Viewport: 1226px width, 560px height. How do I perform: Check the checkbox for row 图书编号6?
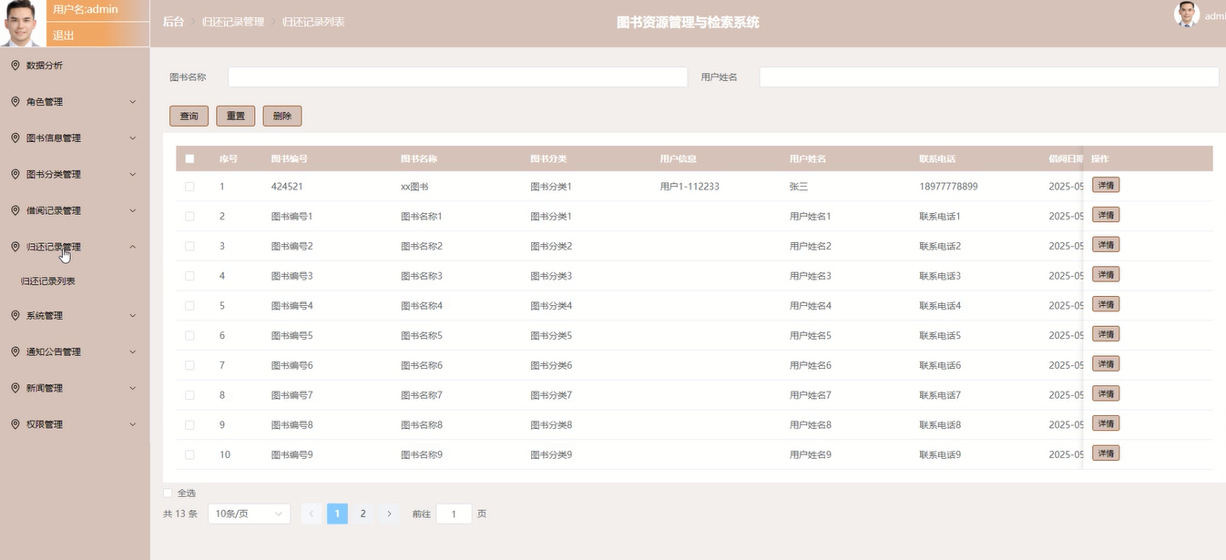(x=189, y=365)
